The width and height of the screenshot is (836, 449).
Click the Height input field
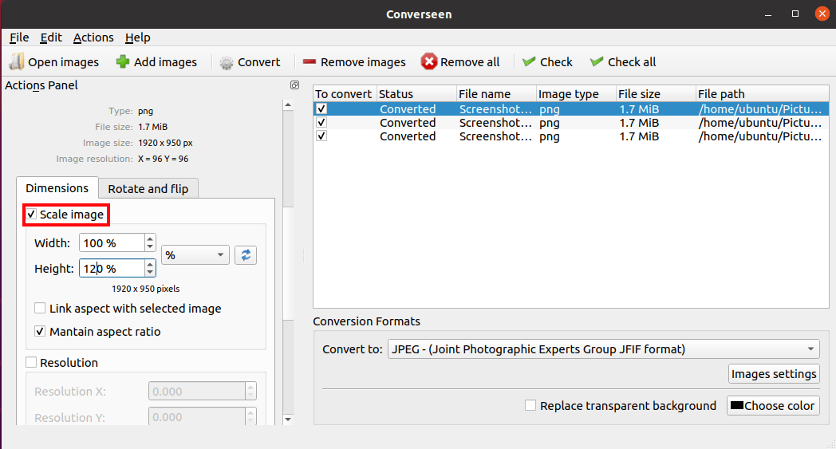(112, 268)
